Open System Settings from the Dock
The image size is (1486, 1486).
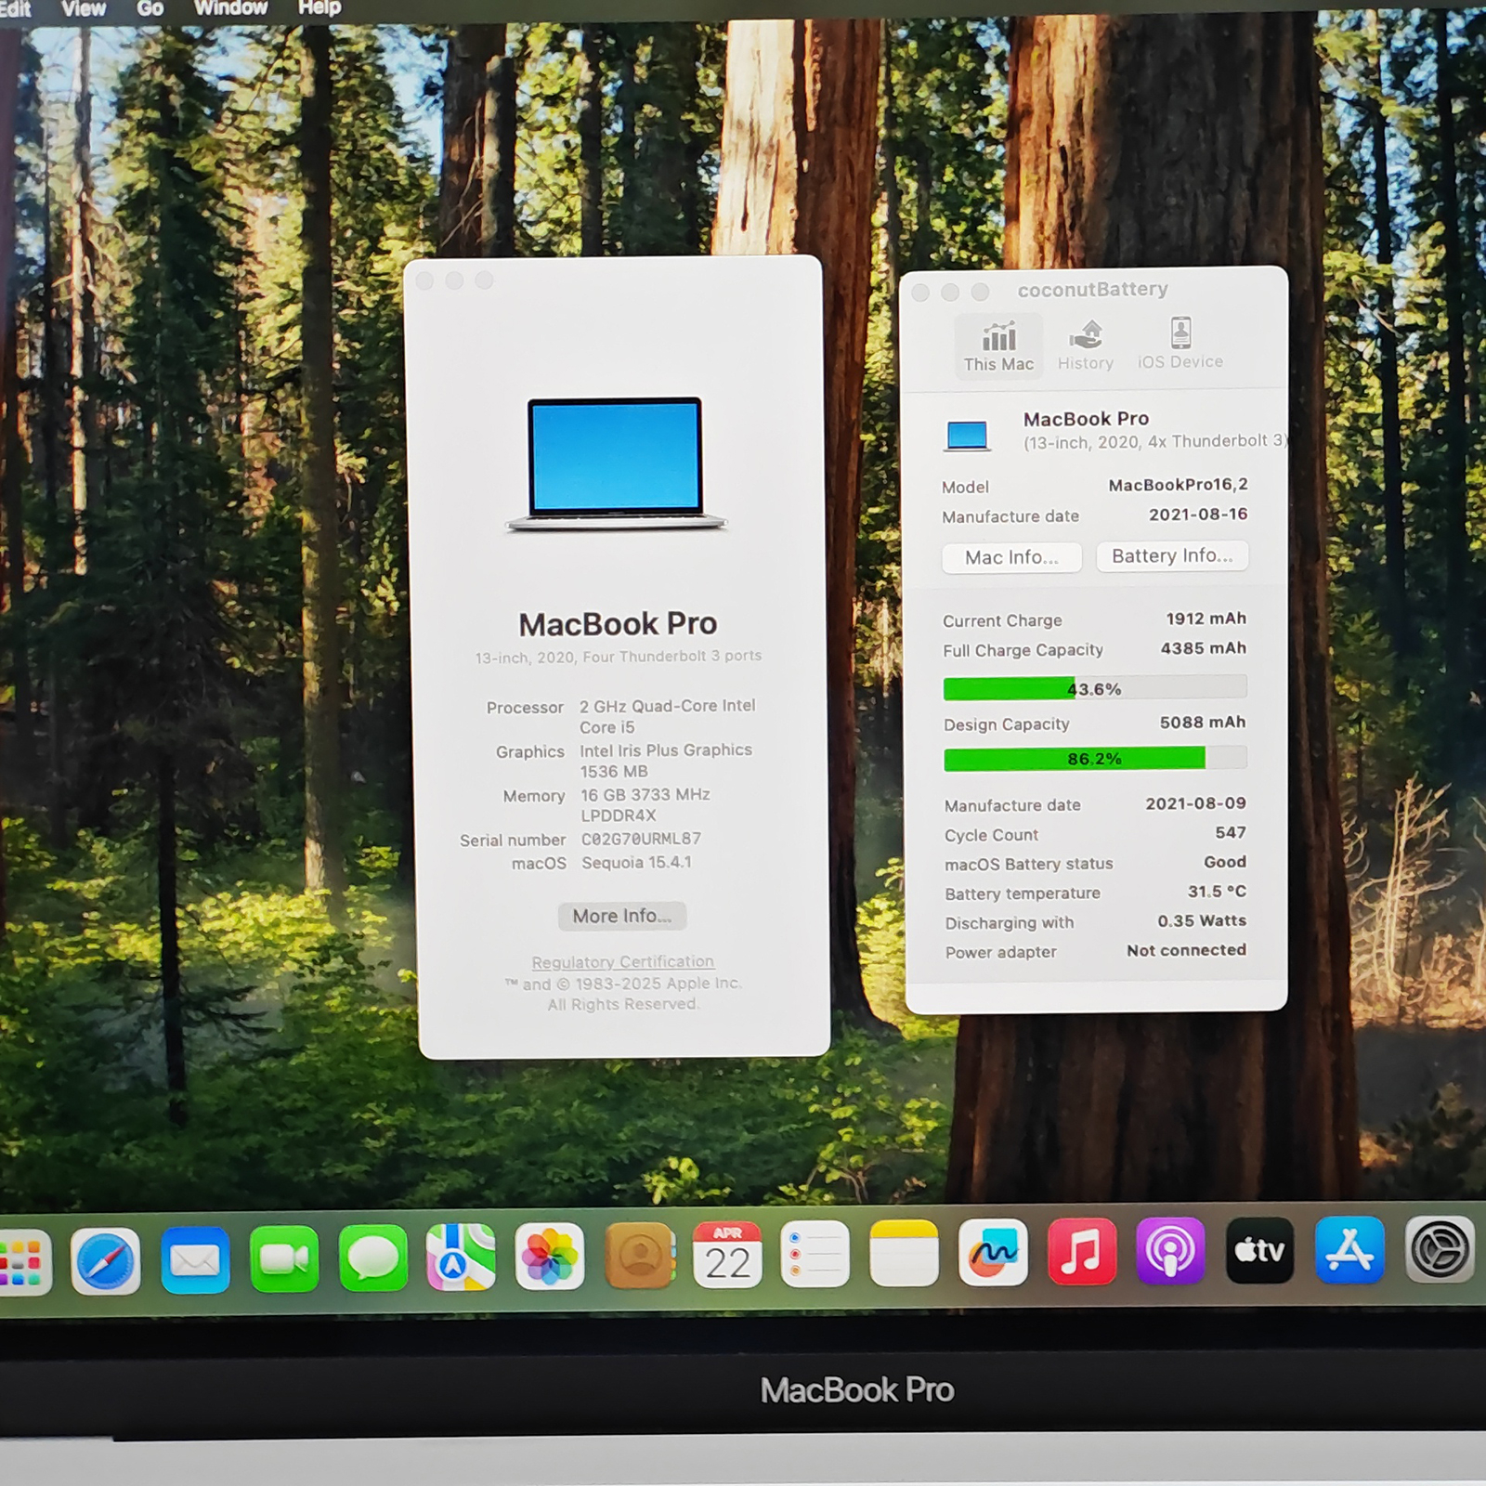[x=1440, y=1249]
